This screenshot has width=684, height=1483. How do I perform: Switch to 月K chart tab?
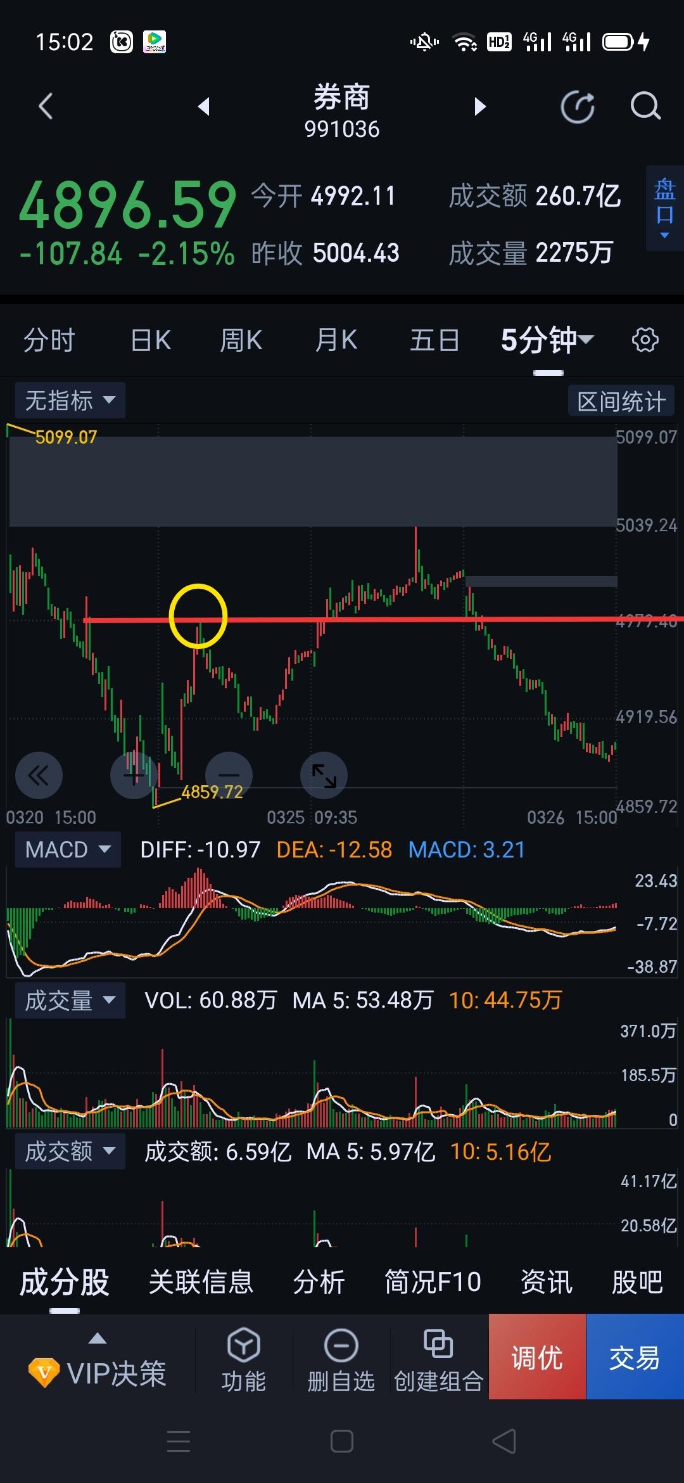coord(336,340)
